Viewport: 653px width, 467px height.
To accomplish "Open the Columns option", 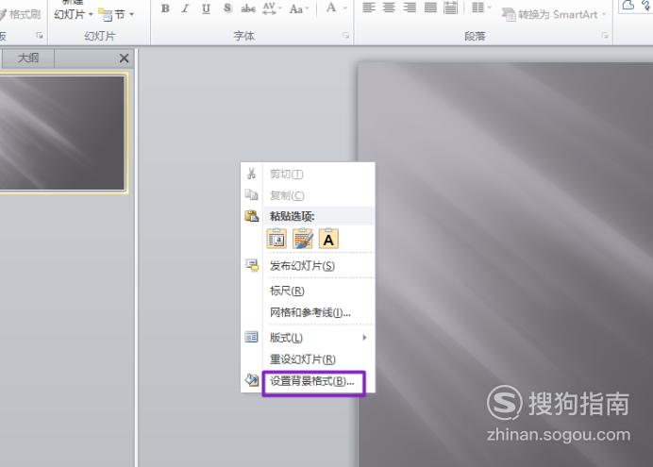I will tap(477, 8).
